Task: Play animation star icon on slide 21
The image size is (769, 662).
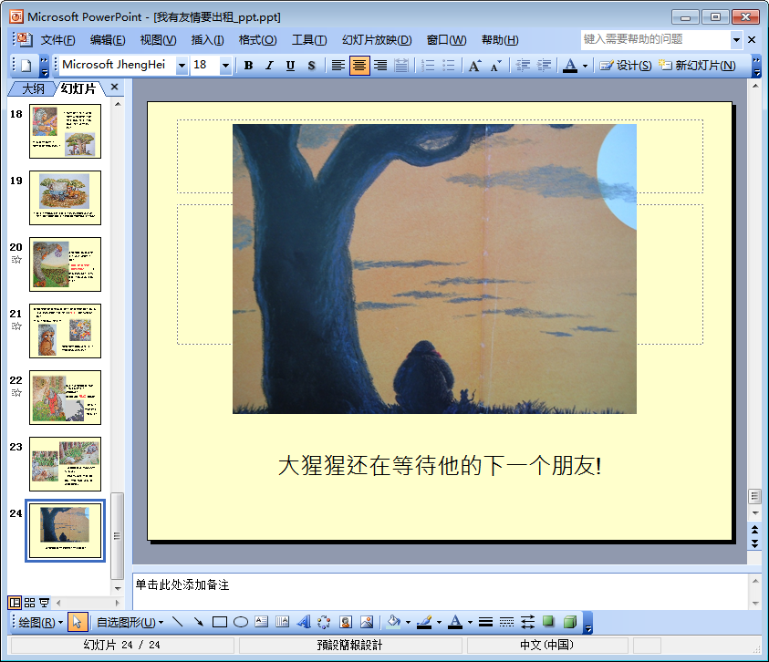Action: coord(16,326)
